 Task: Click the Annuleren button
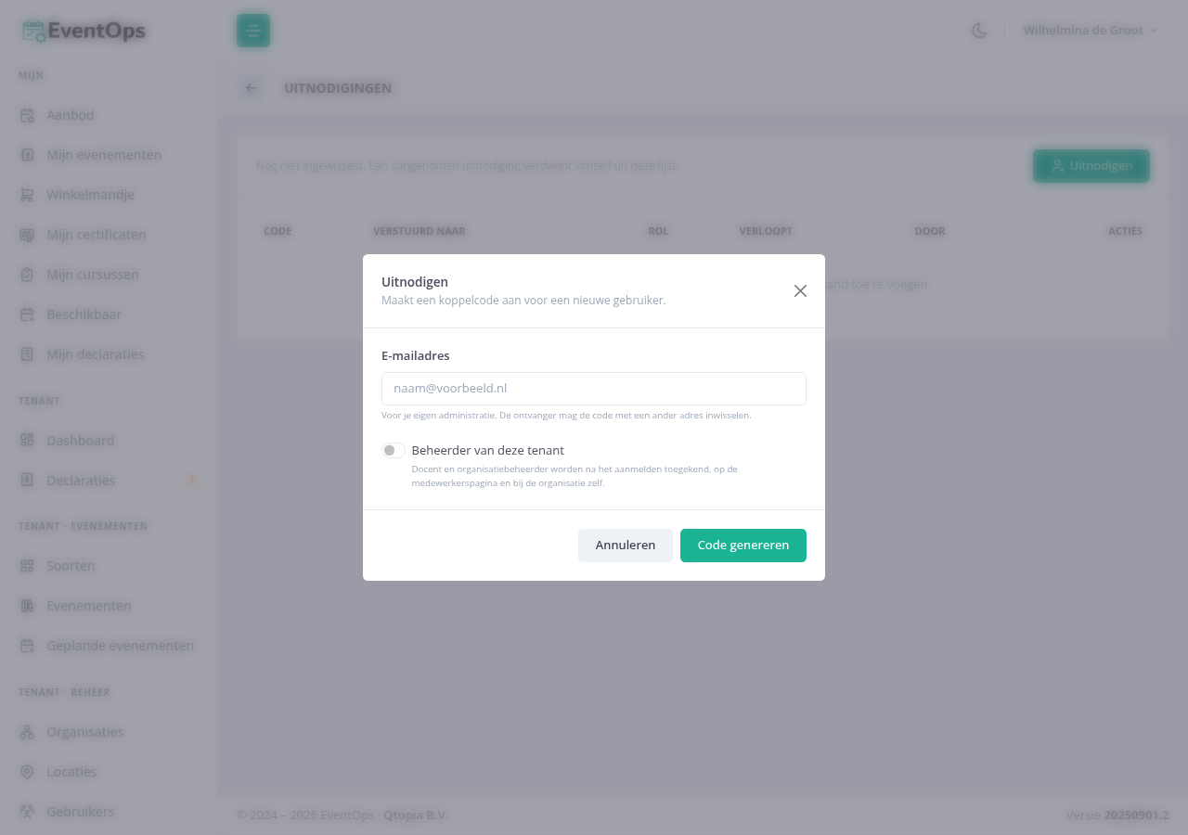click(626, 546)
